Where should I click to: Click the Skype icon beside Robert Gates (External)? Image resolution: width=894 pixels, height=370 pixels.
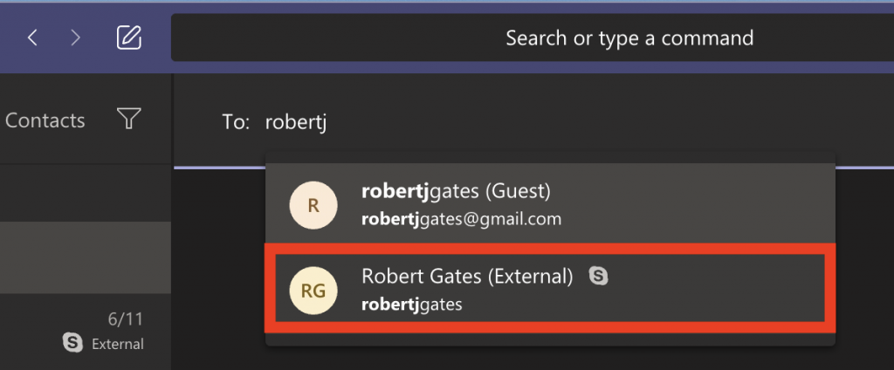tap(598, 276)
